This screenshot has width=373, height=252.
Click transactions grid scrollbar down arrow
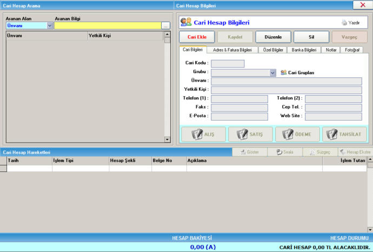[x=370, y=230]
